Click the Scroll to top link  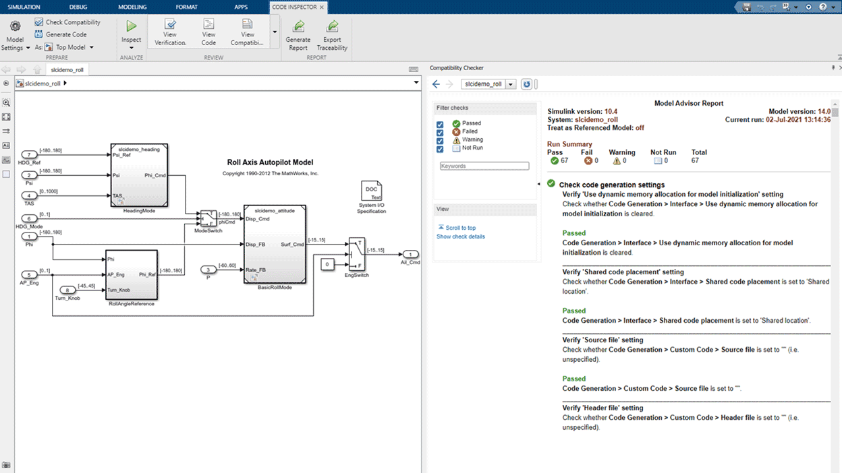click(457, 228)
